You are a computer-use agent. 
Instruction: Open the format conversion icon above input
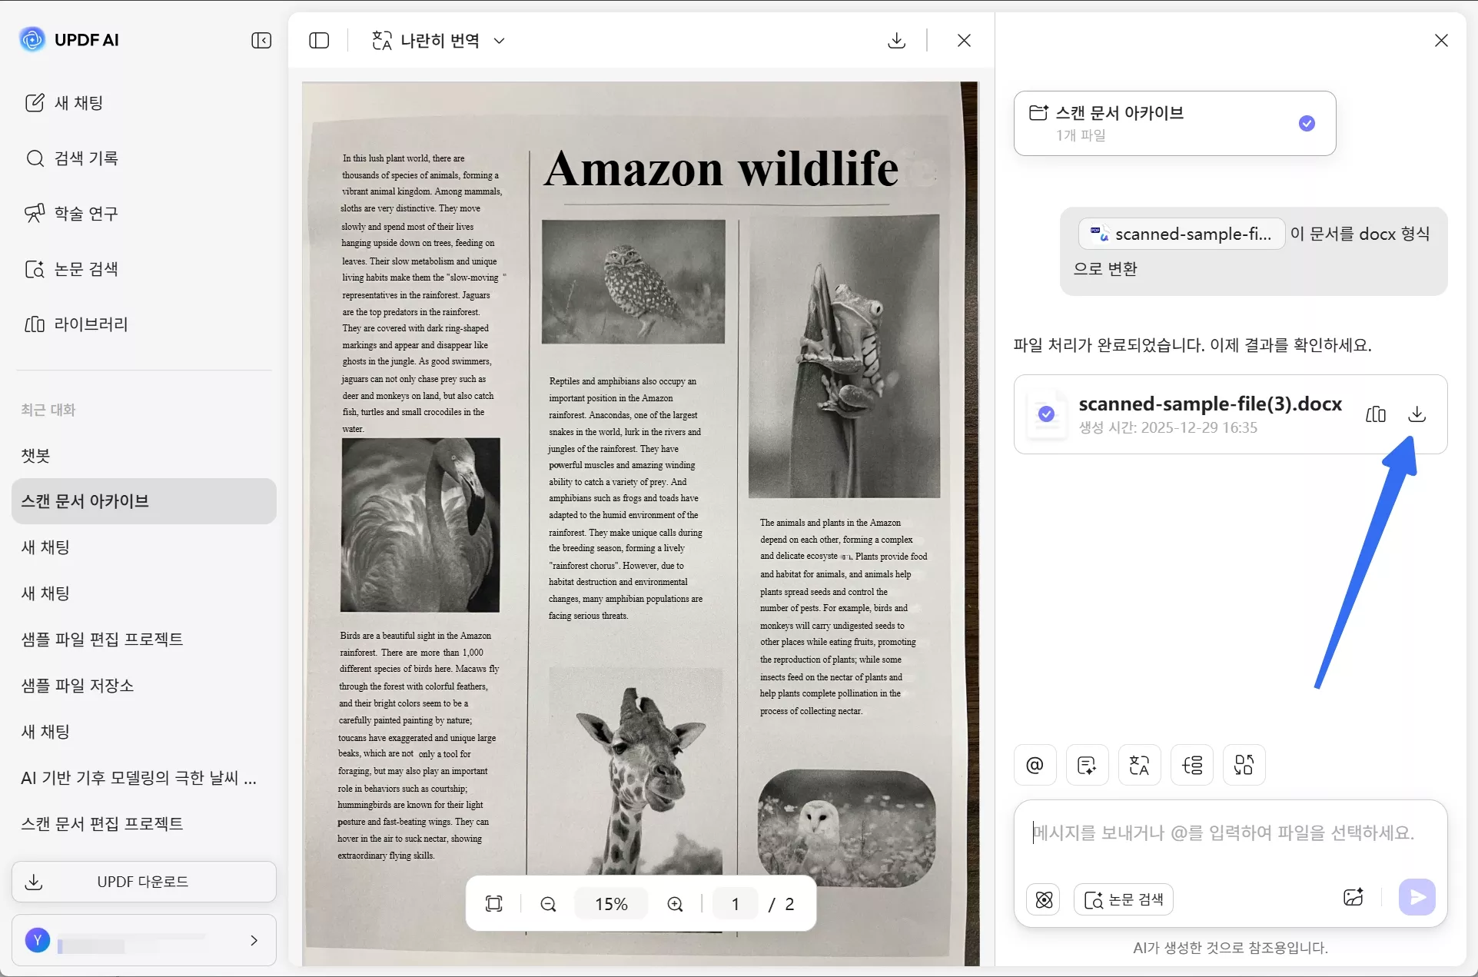(1244, 765)
